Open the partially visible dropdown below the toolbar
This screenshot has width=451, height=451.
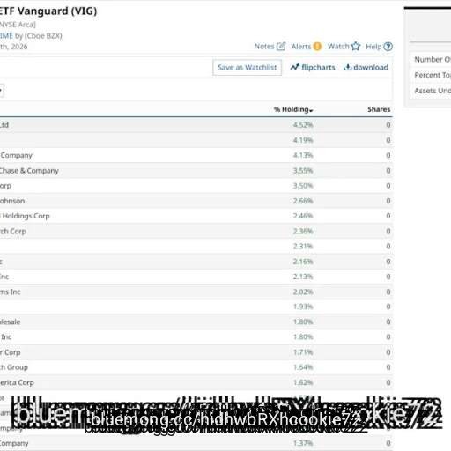(1, 90)
